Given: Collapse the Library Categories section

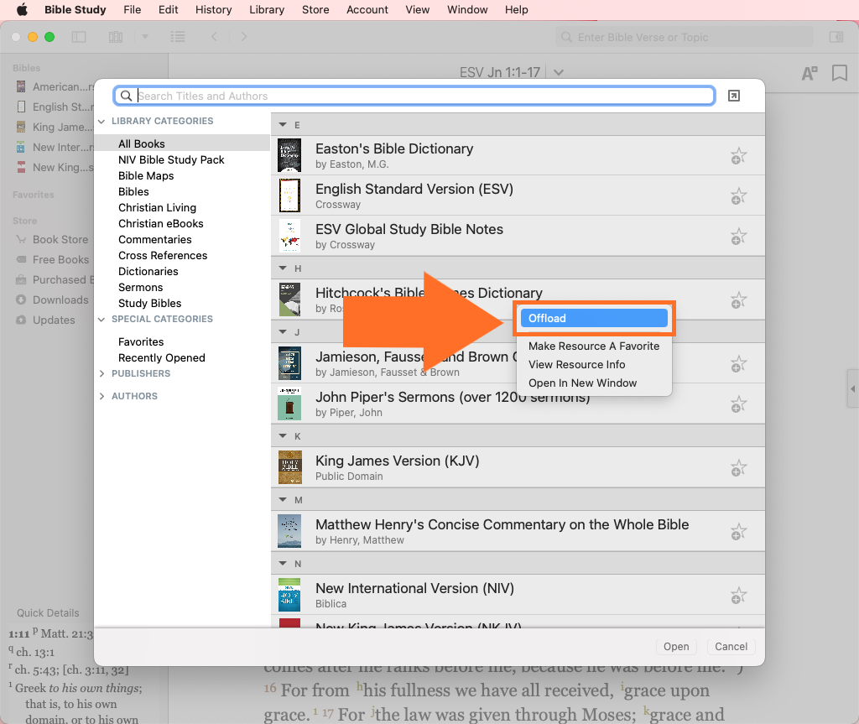Looking at the screenshot, I should click(x=102, y=122).
